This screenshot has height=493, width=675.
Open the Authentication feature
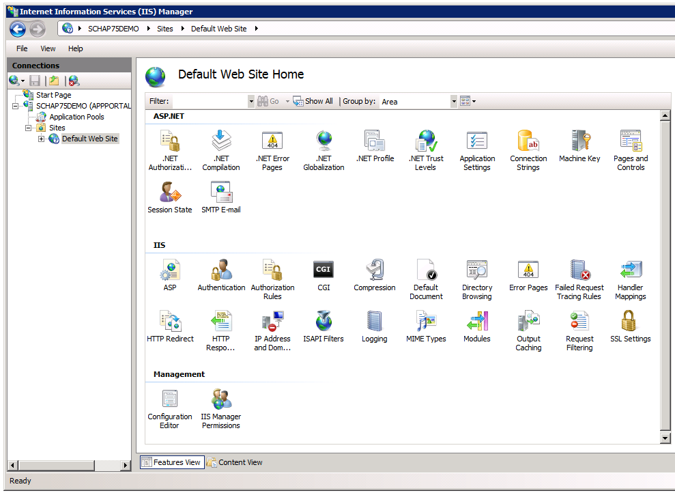tap(221, 270)
